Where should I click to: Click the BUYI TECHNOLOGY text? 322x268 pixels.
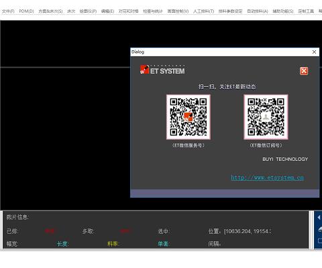pyautogui.click(x=285, y=159)
